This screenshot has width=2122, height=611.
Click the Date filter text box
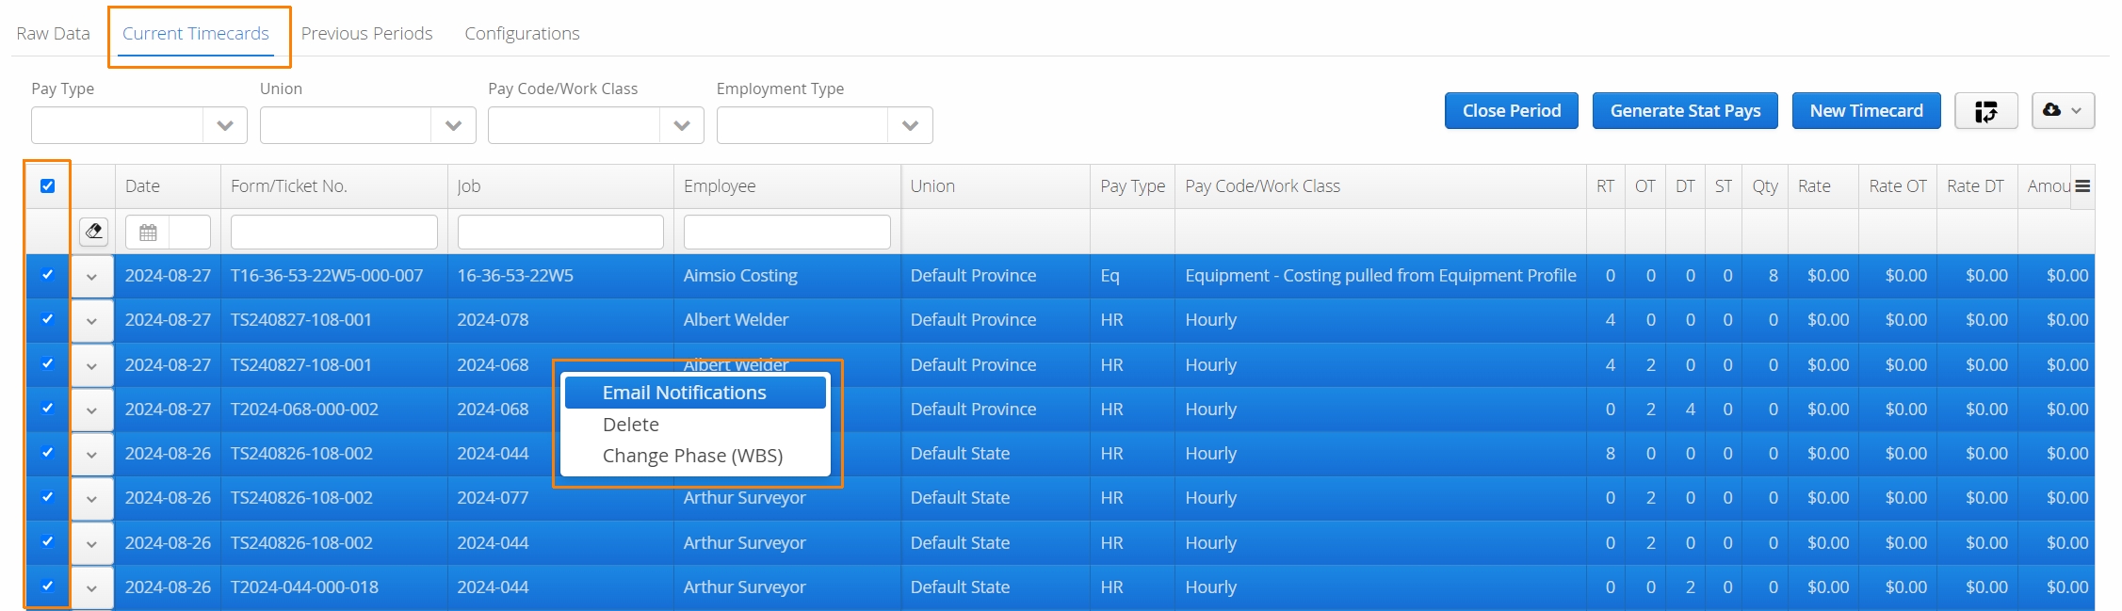point(190,232)
